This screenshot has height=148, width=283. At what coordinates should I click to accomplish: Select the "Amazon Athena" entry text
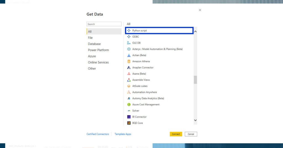coord(141,61)
